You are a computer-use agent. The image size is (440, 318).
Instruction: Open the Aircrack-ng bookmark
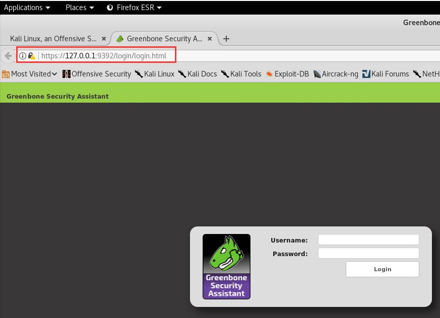coord(336,74)
